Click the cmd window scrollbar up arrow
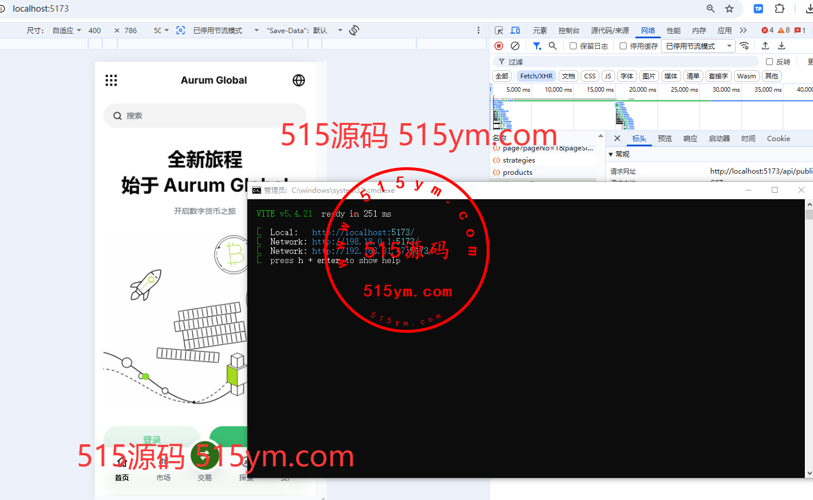The width and height of the screenshot is (813, 500). click(x=810, y=204)
